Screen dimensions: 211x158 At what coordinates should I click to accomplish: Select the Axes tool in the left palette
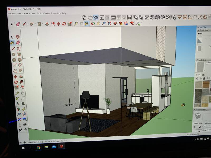(x=18, y=103)
